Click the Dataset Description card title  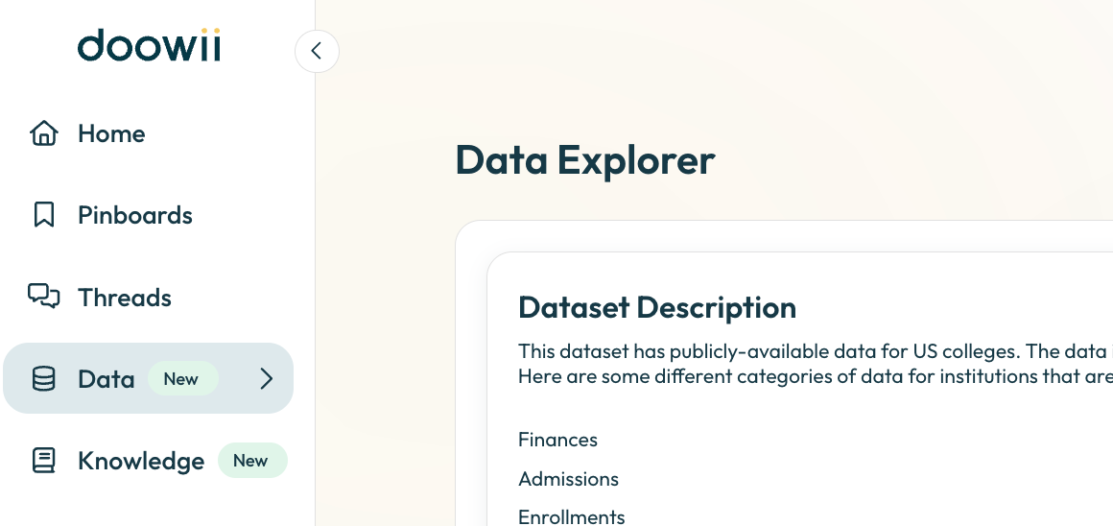(657, 307)
